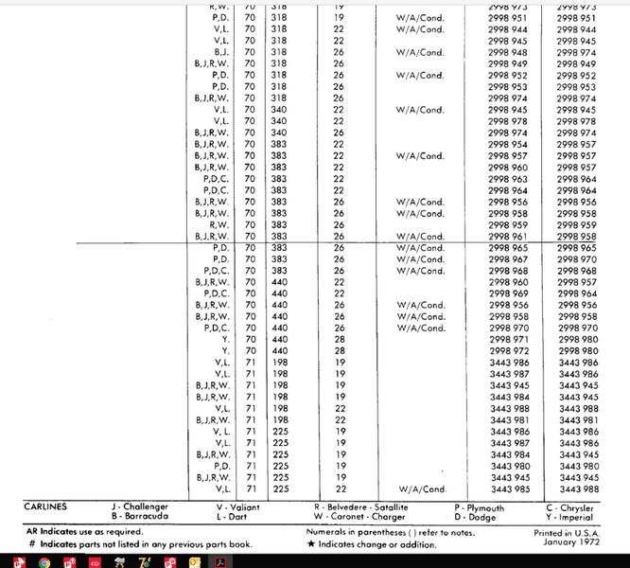Click the 'January 1972' date text

pyautogui.click(x=571, y=543)
